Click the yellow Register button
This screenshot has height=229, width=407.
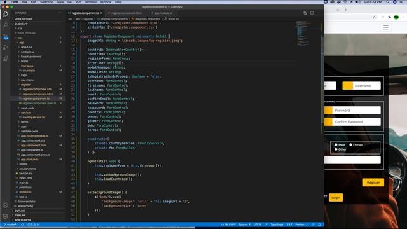373,183
